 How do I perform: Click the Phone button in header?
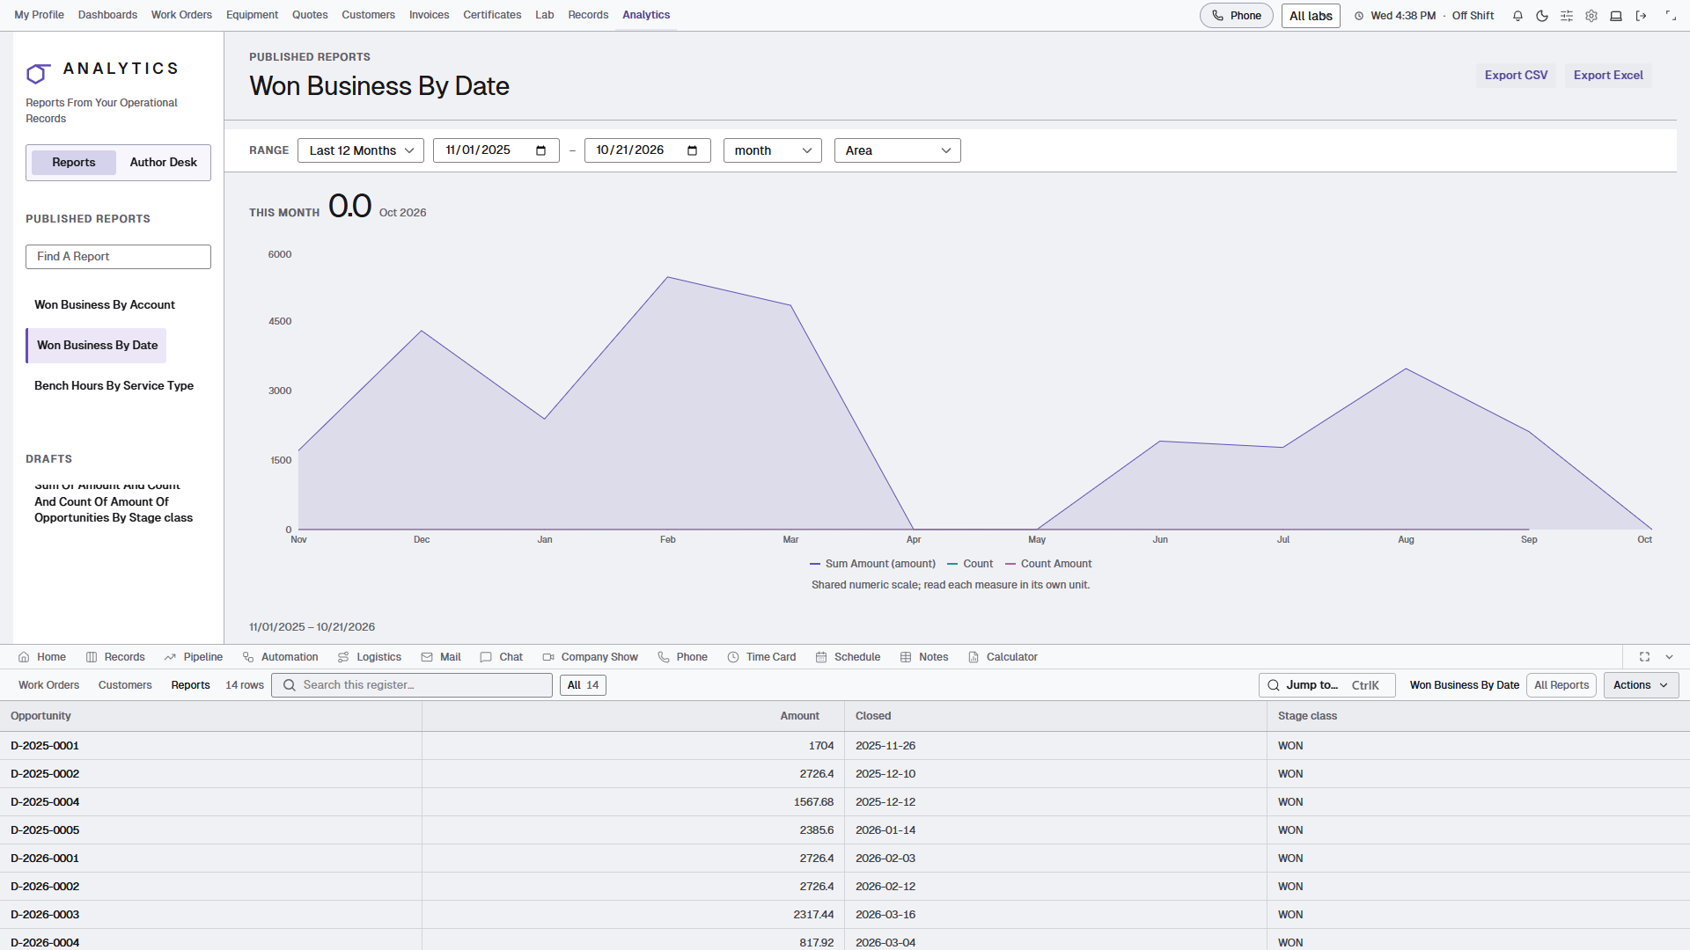click(x=1236, y=16)
